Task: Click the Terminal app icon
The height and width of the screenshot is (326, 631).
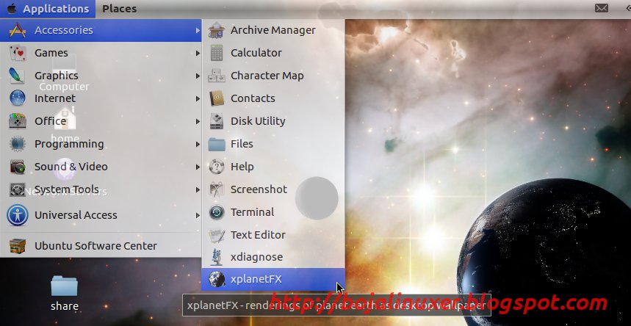Action: pos(217,212)
